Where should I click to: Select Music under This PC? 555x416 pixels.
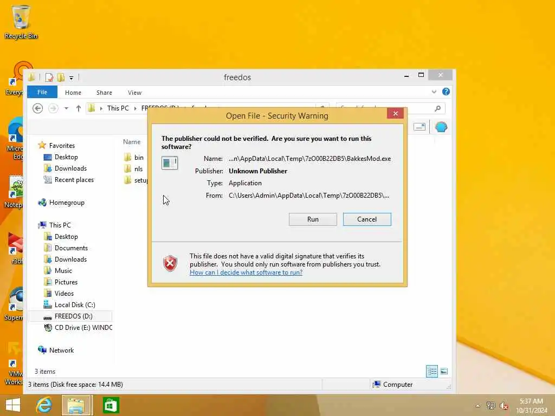[63, 271]
